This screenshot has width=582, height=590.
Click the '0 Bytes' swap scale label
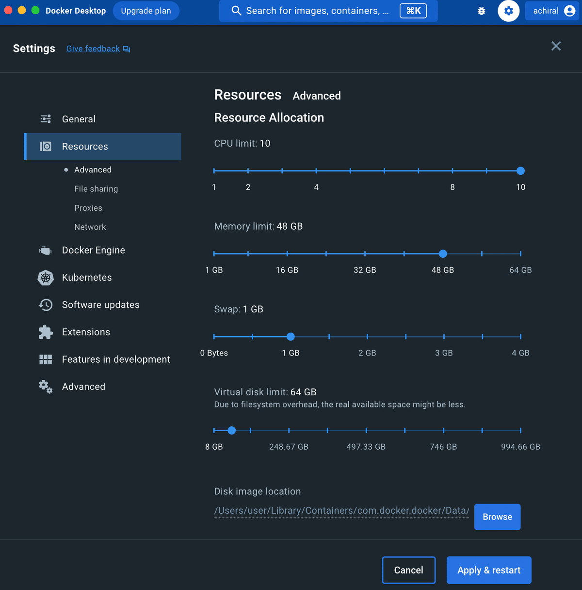pos(214,353)
